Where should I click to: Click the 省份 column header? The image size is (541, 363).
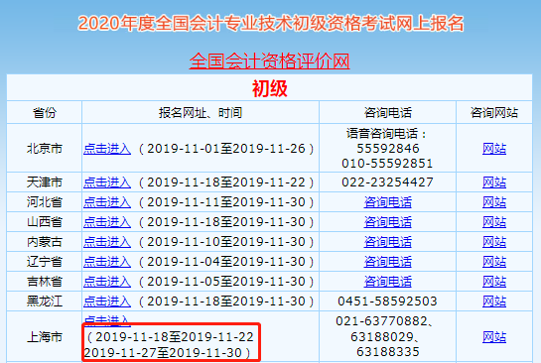(44, 113)
